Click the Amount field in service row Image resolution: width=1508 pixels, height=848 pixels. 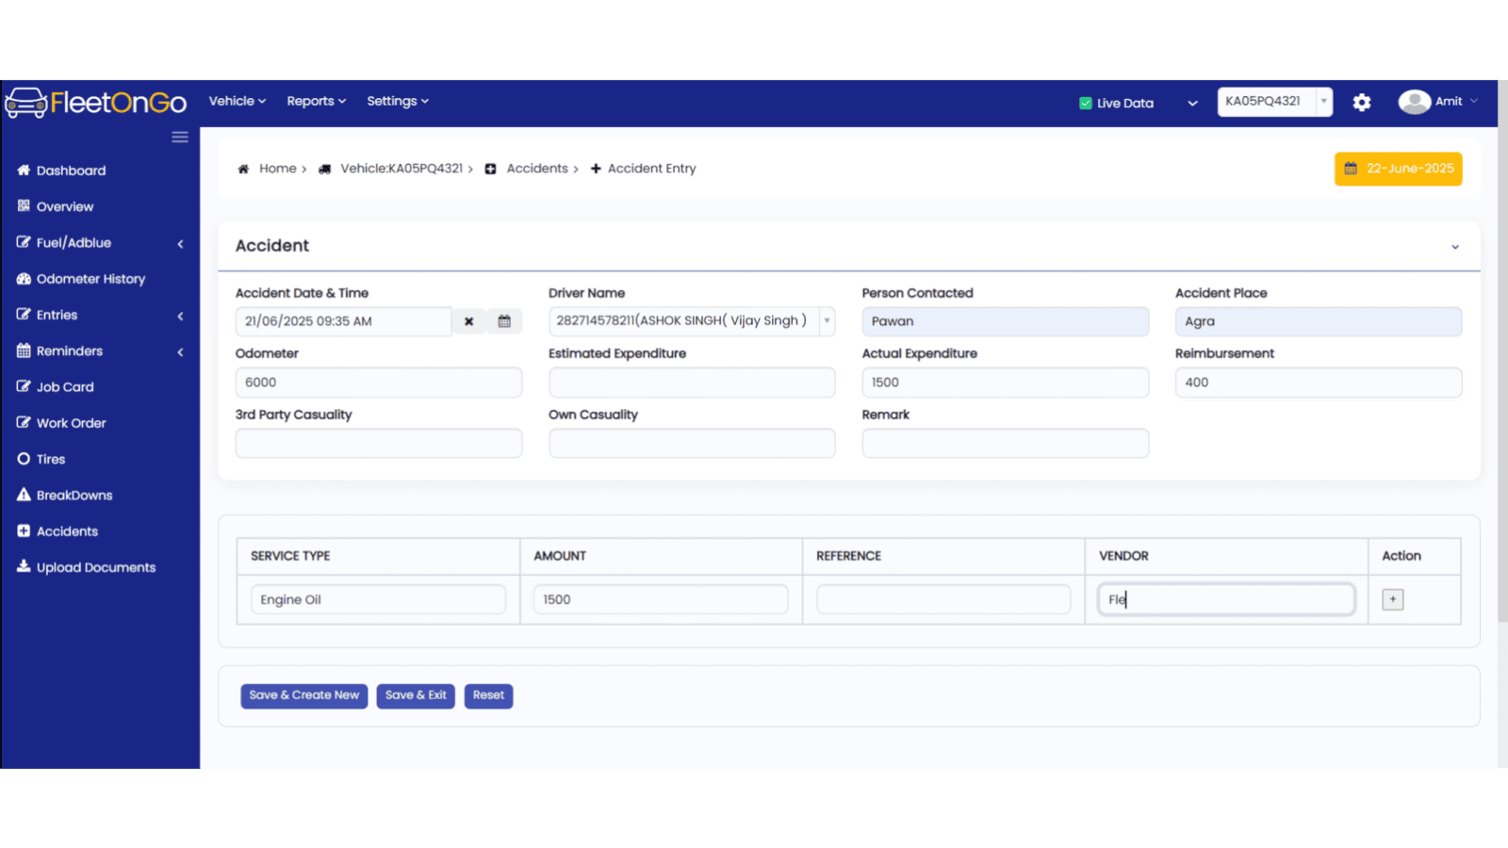tap(661, 599)
